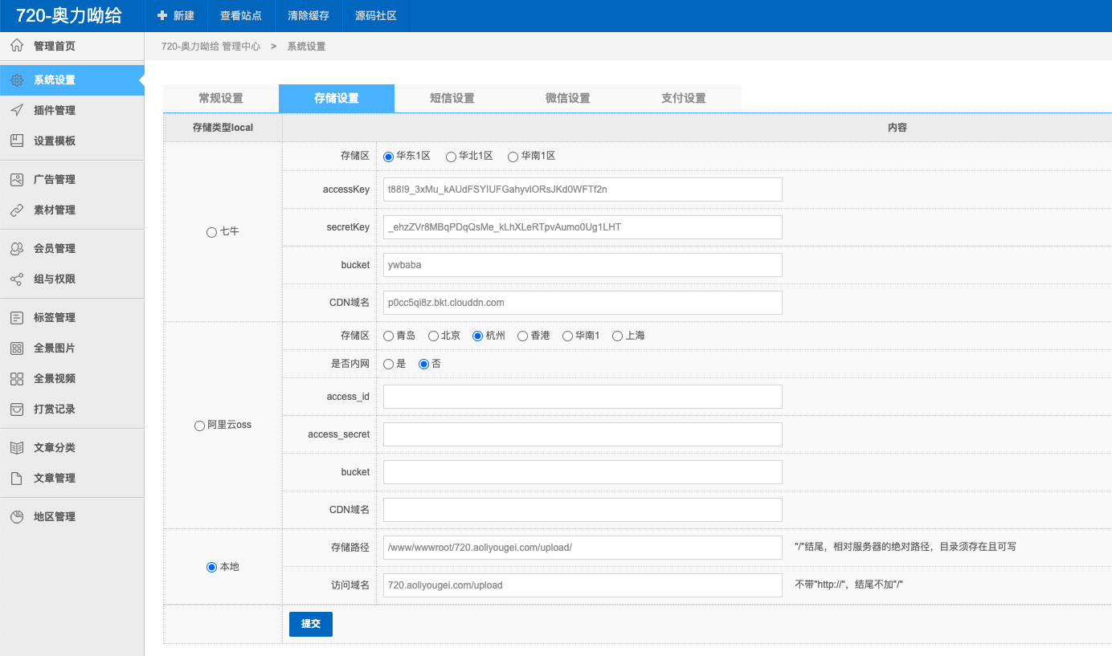Image resolution: width=1112 pixels, height=656 pixels.
Task: Open the 常规设置 tab
Action: (x=221, y=98)
